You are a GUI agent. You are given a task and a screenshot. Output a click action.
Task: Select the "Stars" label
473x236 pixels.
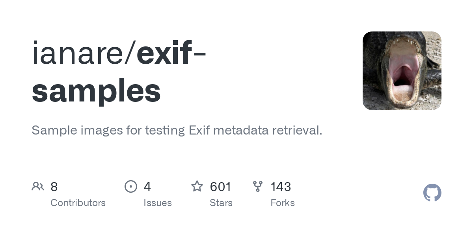click(x=221, y=203)
